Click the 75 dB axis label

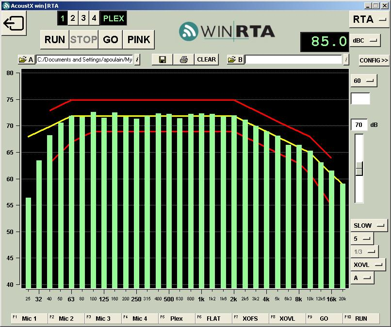tap(10, 99)
